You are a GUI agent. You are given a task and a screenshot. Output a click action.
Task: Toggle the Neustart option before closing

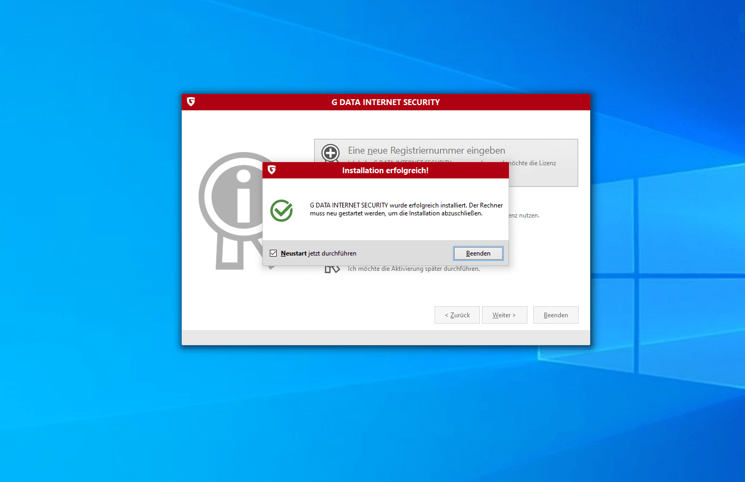(273, 253)
